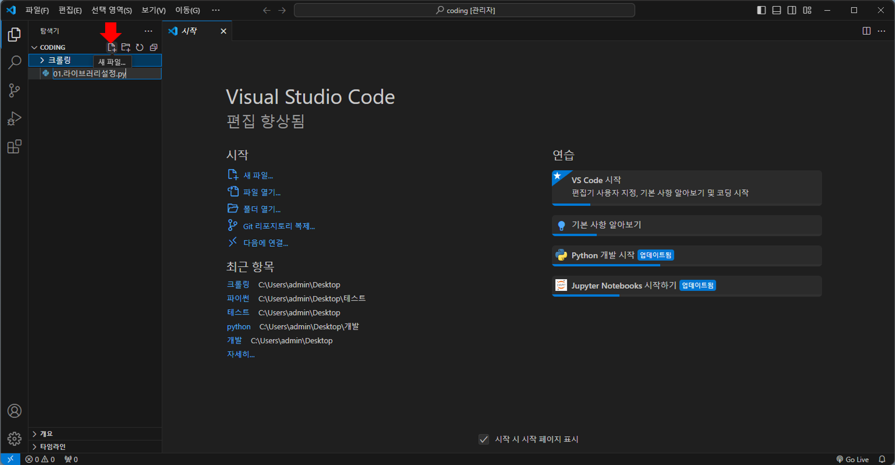This screenshot has height=465, width=895.
Task: Open the 선택 영역(S) menu
Action: [111, 11]
